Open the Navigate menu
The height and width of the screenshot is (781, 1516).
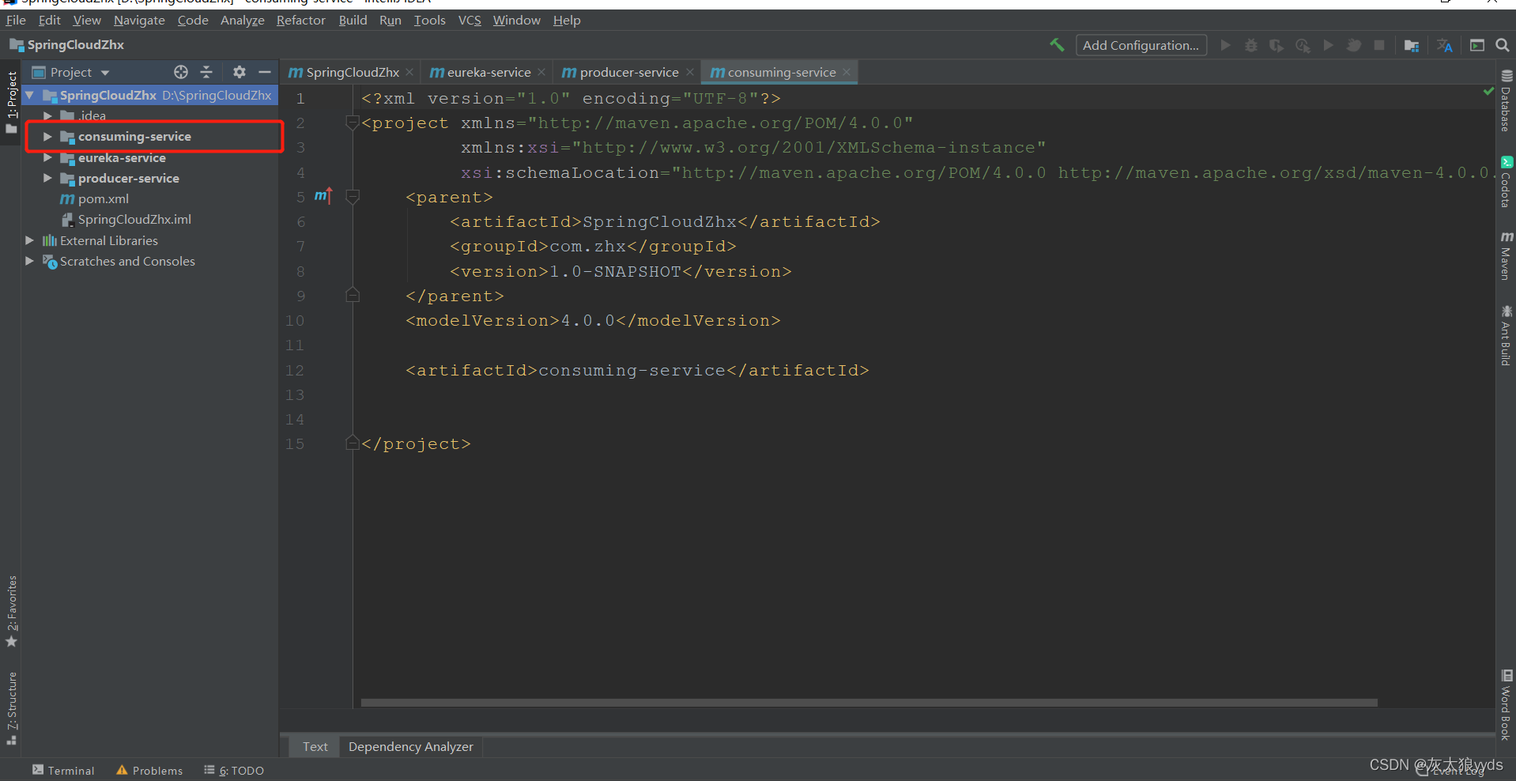139,20
